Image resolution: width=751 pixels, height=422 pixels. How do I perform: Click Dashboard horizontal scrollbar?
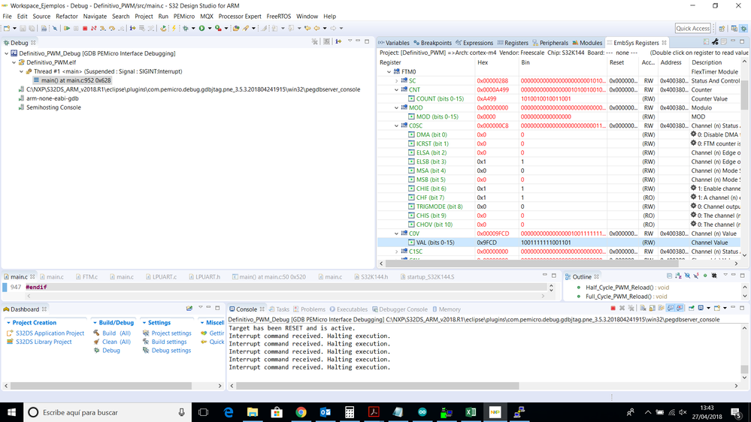pos(101,386)
